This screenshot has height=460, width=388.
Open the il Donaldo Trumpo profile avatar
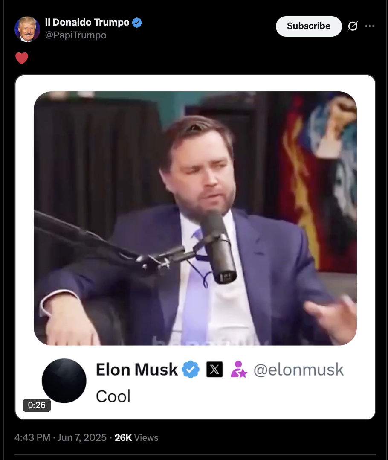tap(27, 29)
